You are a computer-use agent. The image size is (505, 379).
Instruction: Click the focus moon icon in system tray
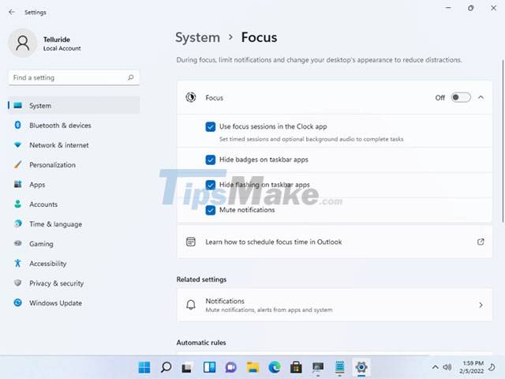492,367
